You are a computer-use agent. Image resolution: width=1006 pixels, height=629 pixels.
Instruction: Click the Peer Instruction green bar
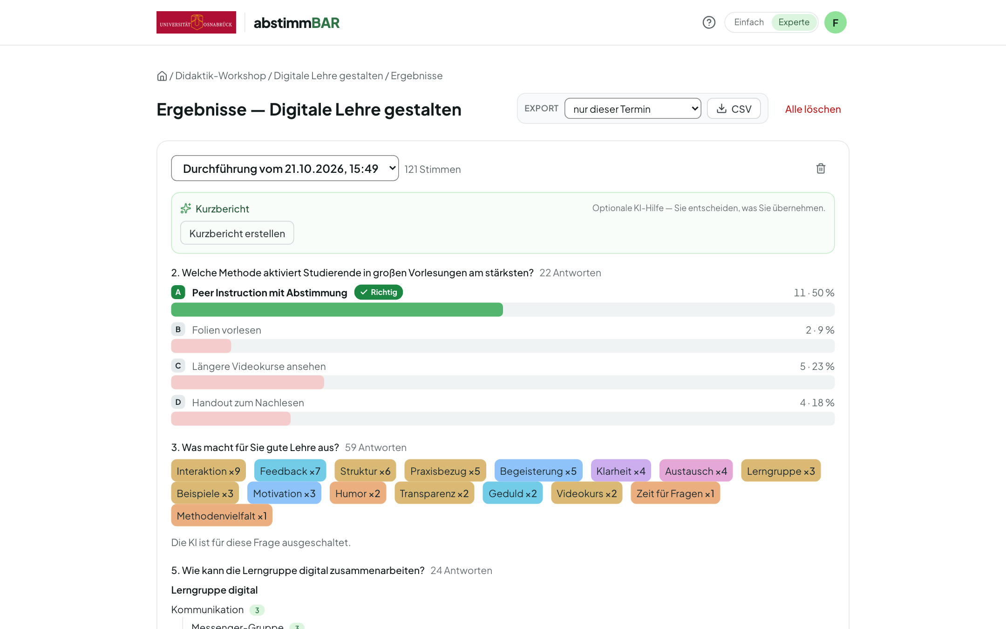click(337, 309)
